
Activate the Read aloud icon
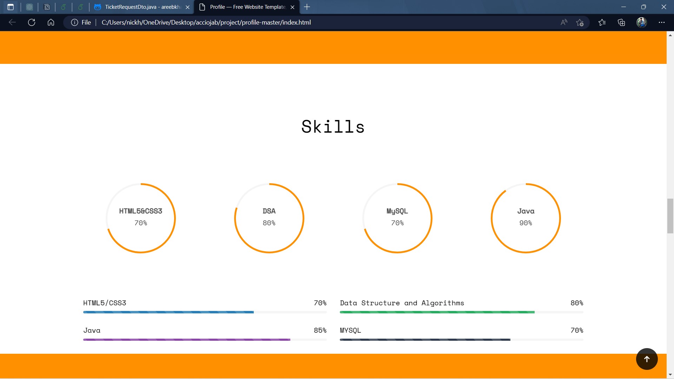(564, 22)
